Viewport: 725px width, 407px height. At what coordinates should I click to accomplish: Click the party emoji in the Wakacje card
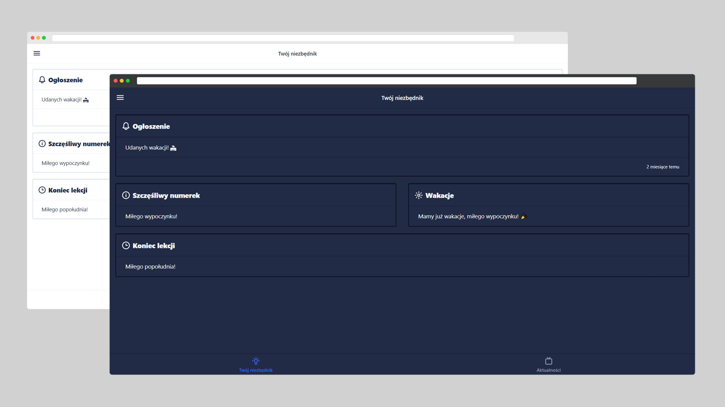click(x=524, y=216)
